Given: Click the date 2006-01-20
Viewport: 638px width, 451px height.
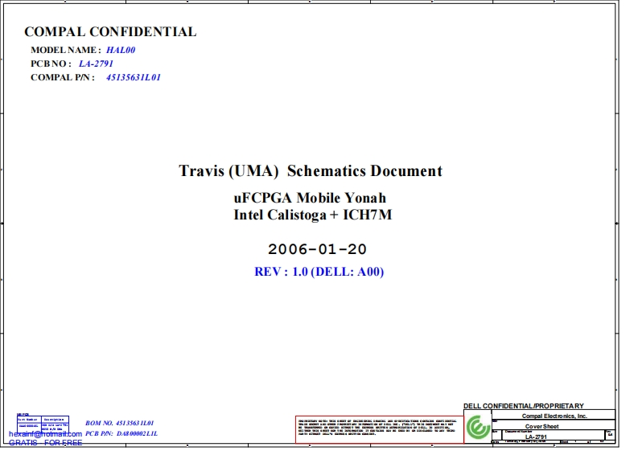Looking at the screenshot, I should point(317,249).
